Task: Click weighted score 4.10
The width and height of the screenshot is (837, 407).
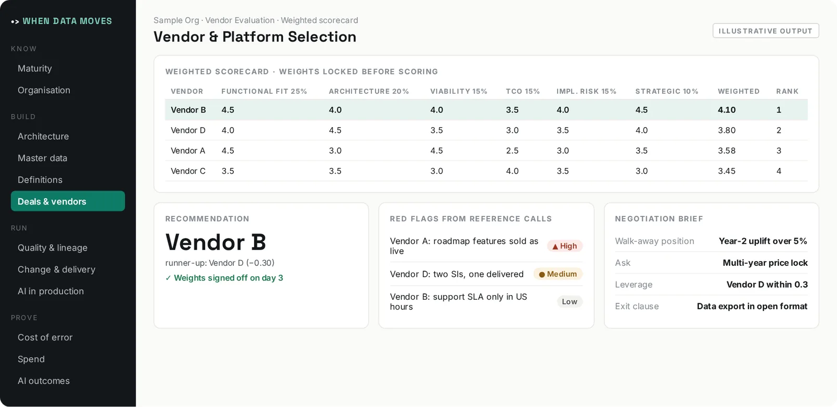Action: pyautogui.click(x=727, y=110)
